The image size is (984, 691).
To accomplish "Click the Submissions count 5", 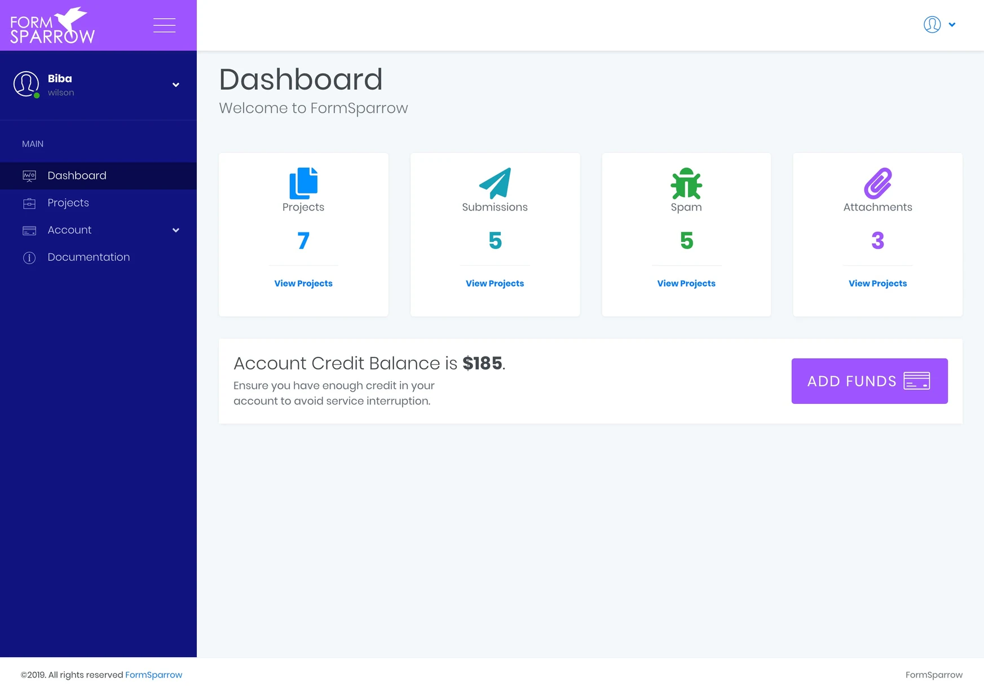I will 495,241.
